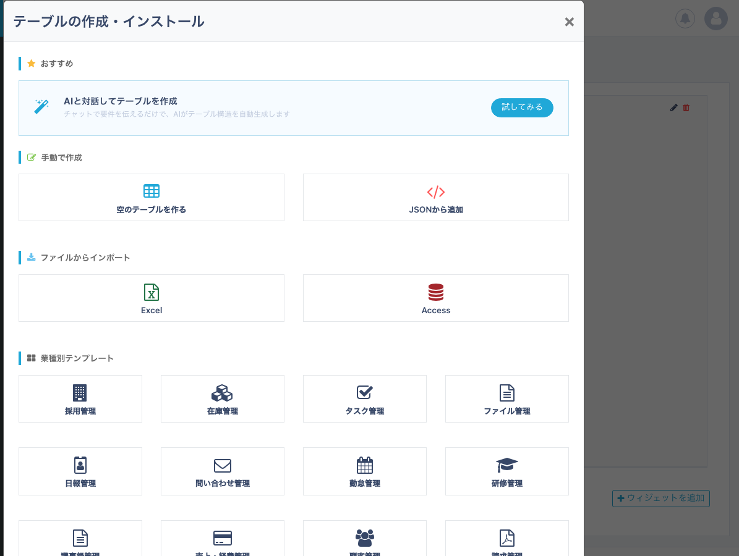This screenshot has height=556, width=739.
Task: Open the user account avatar menu
Action: coord(716,19)
